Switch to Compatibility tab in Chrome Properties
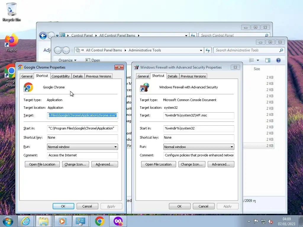This screenshot has height=227, width=303. [60, 76]
